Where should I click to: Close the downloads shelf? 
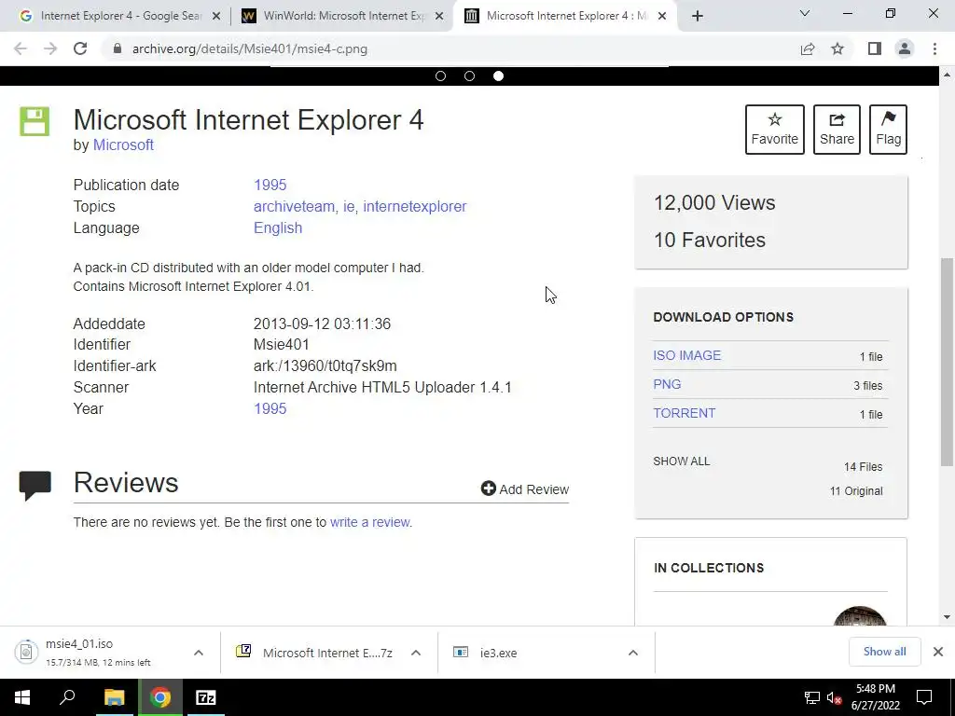click(938, 652)
